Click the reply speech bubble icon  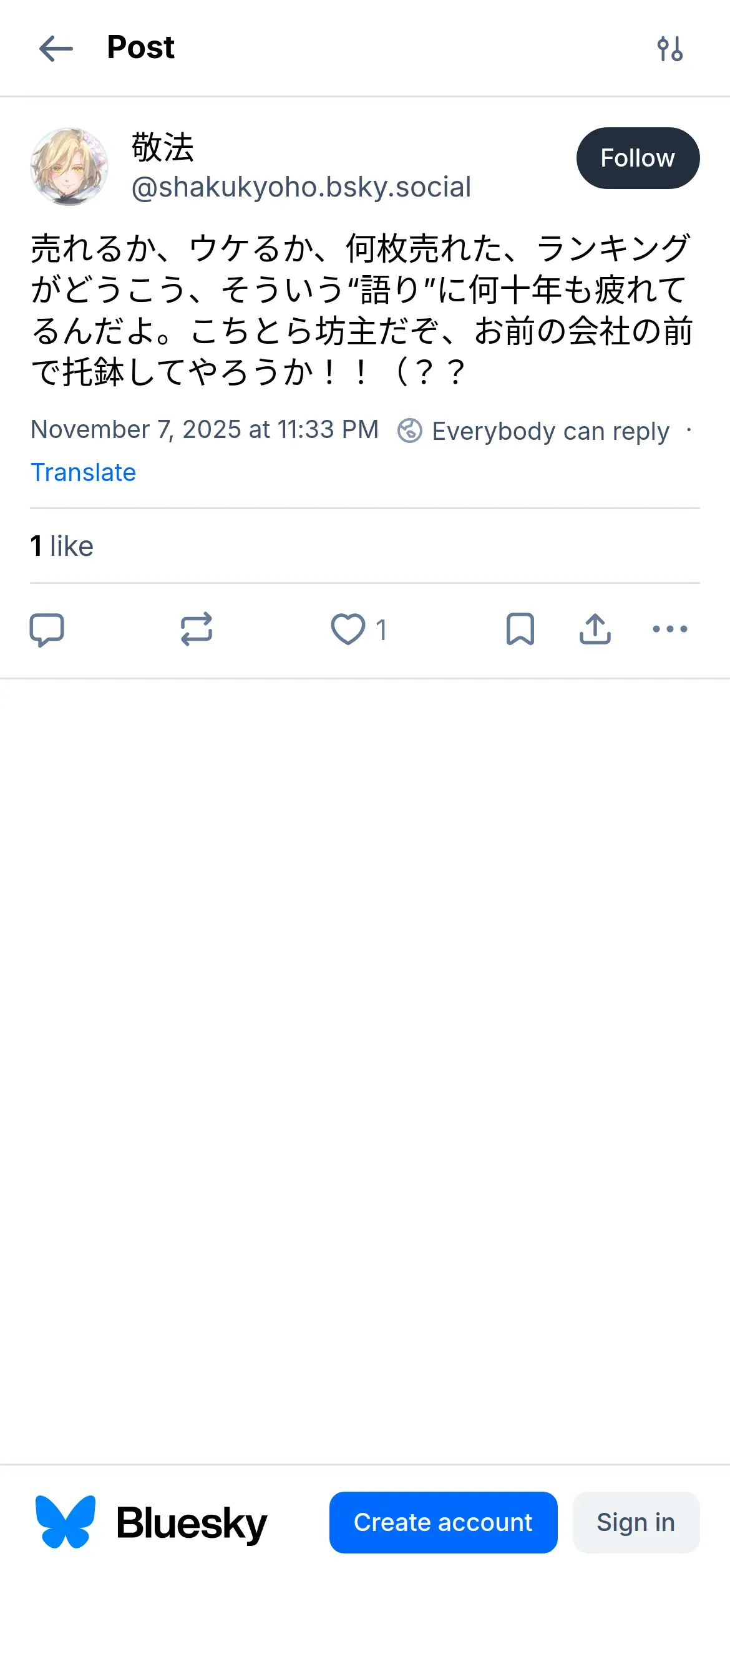tap(47, 629)
